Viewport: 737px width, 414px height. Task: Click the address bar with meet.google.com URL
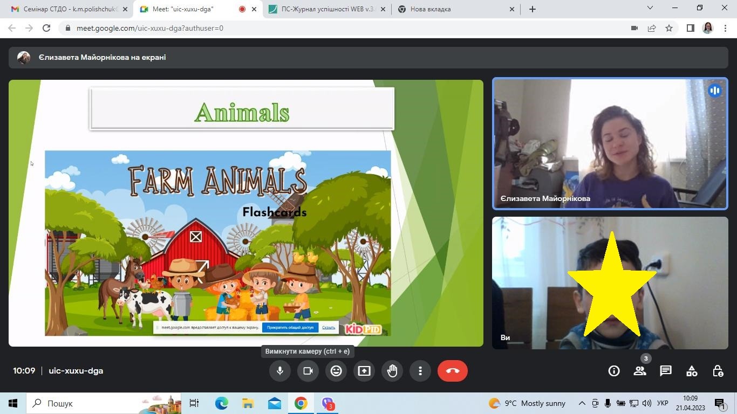coord(345,28)
